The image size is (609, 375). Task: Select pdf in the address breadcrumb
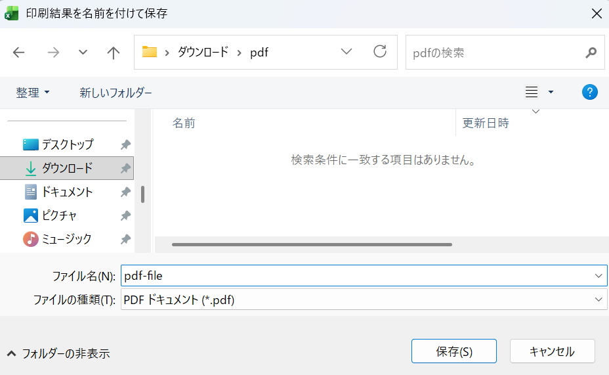[259, 53]
